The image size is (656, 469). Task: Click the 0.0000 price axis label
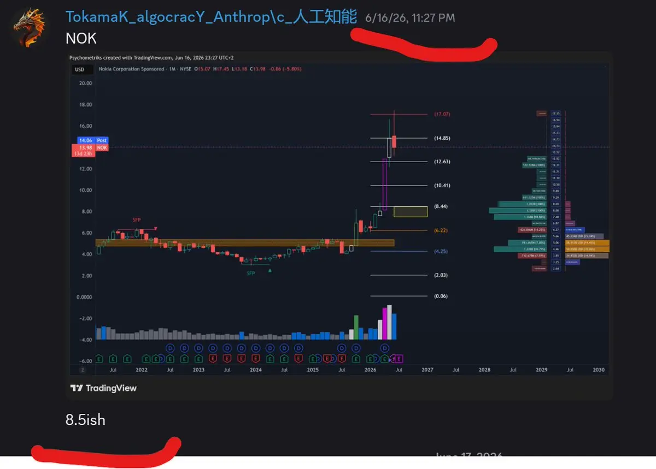(84, 297)
